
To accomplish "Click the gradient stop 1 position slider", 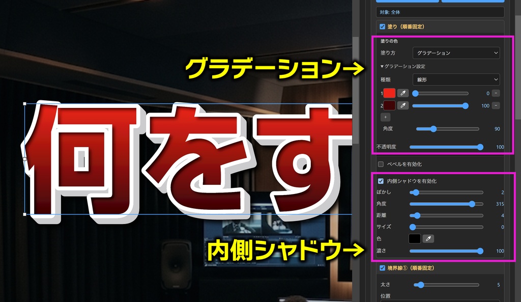I will pyautogui.click(x=440, y=94).
